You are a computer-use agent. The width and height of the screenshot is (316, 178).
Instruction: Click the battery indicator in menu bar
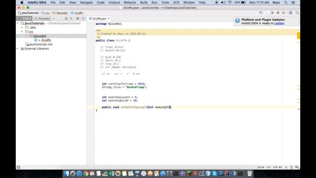click(x=240, y=2)
